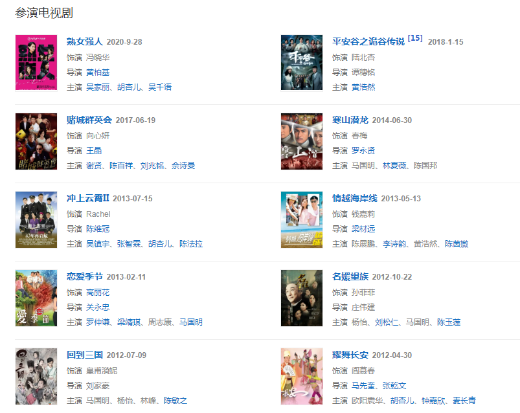
Task: Select the 冲上云霄II poster thumbnail
Action: coord(36,219)
